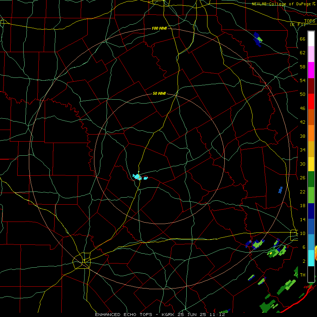Click the 46 legend value
The height and width of the screenshot is (317, 317).
(303, 108)
